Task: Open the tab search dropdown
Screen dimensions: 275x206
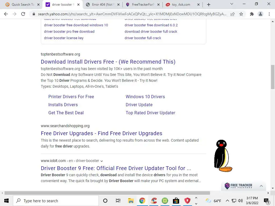Action: 232,4
